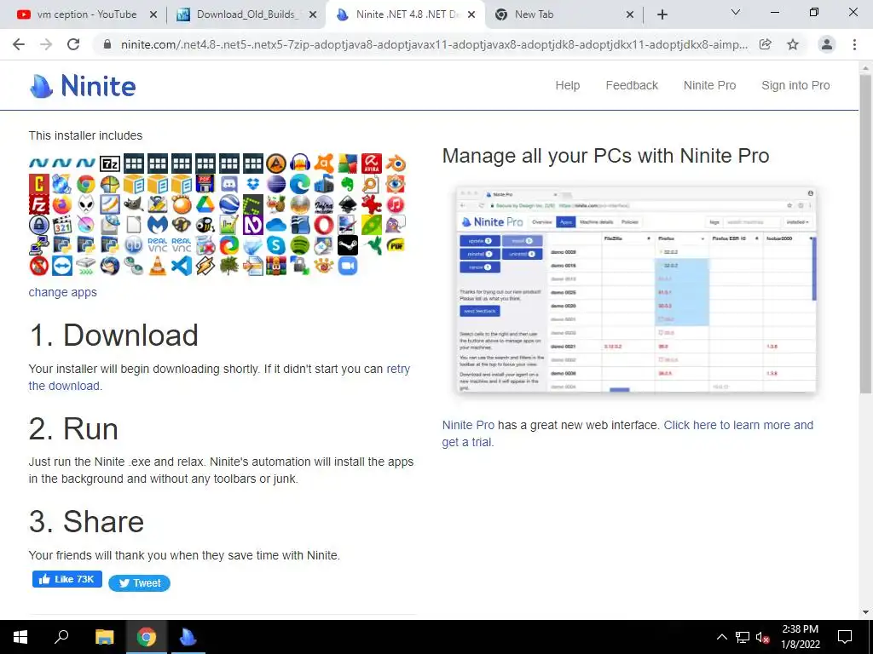Open the tab search chevron
This screenshot has height=654, width=873.
[736, 12]
